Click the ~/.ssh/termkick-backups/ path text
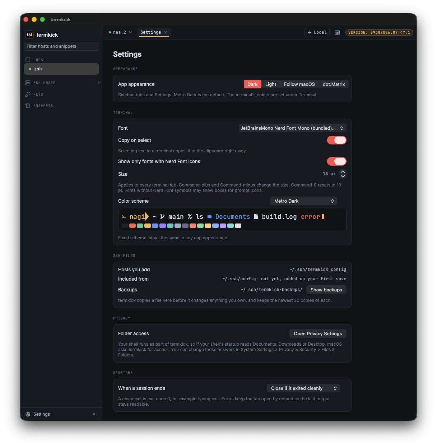This screenshot has height=447, width=437. [x=271, y=290]
